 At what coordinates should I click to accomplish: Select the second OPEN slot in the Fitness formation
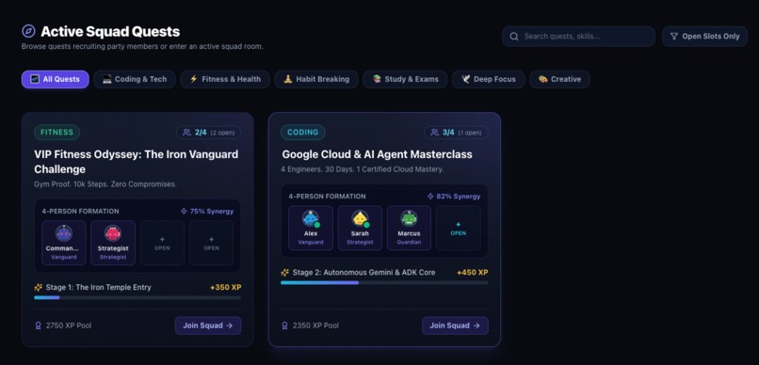click(x=212, y=243)
